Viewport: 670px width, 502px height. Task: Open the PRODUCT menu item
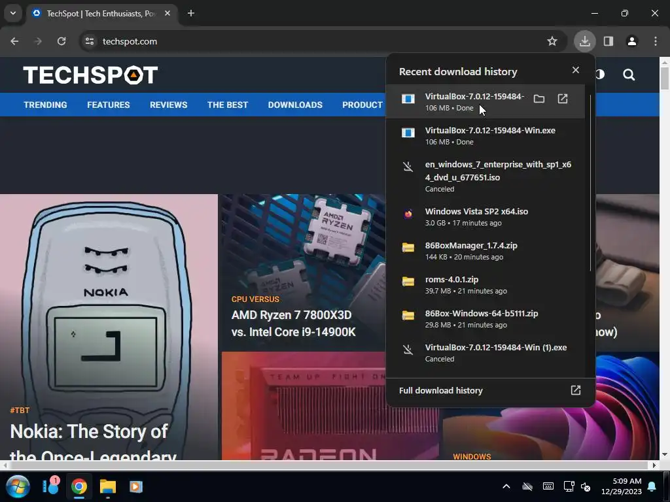[362, 105]
